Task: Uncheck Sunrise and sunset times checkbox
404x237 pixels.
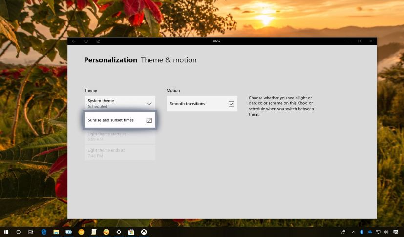Action: click(x=149, y=120)
